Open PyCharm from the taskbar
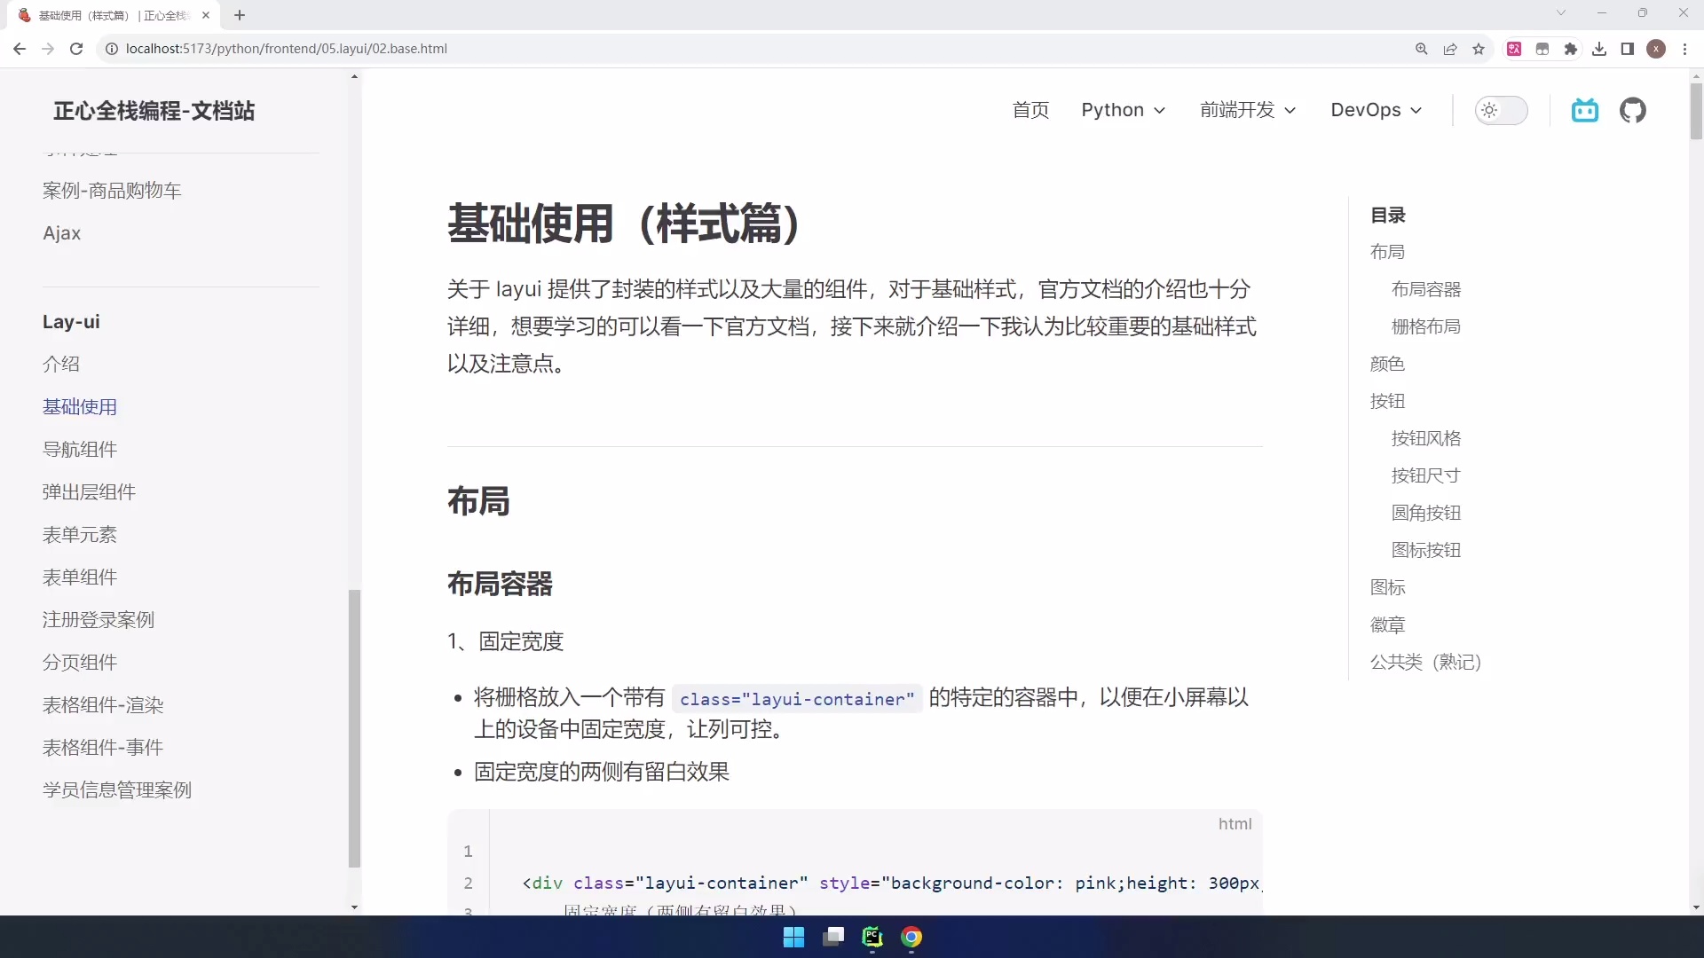1704x958 pixels. tap(872, 937)
